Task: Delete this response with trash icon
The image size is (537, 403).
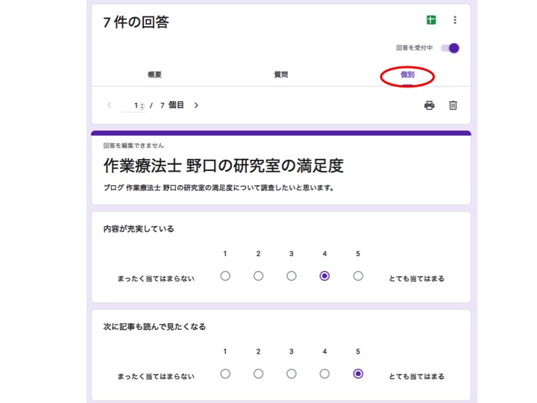Action: 453,105
